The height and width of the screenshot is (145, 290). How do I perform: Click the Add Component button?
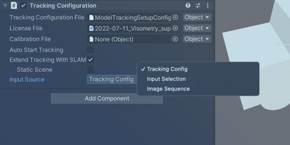tap(107, 98)
